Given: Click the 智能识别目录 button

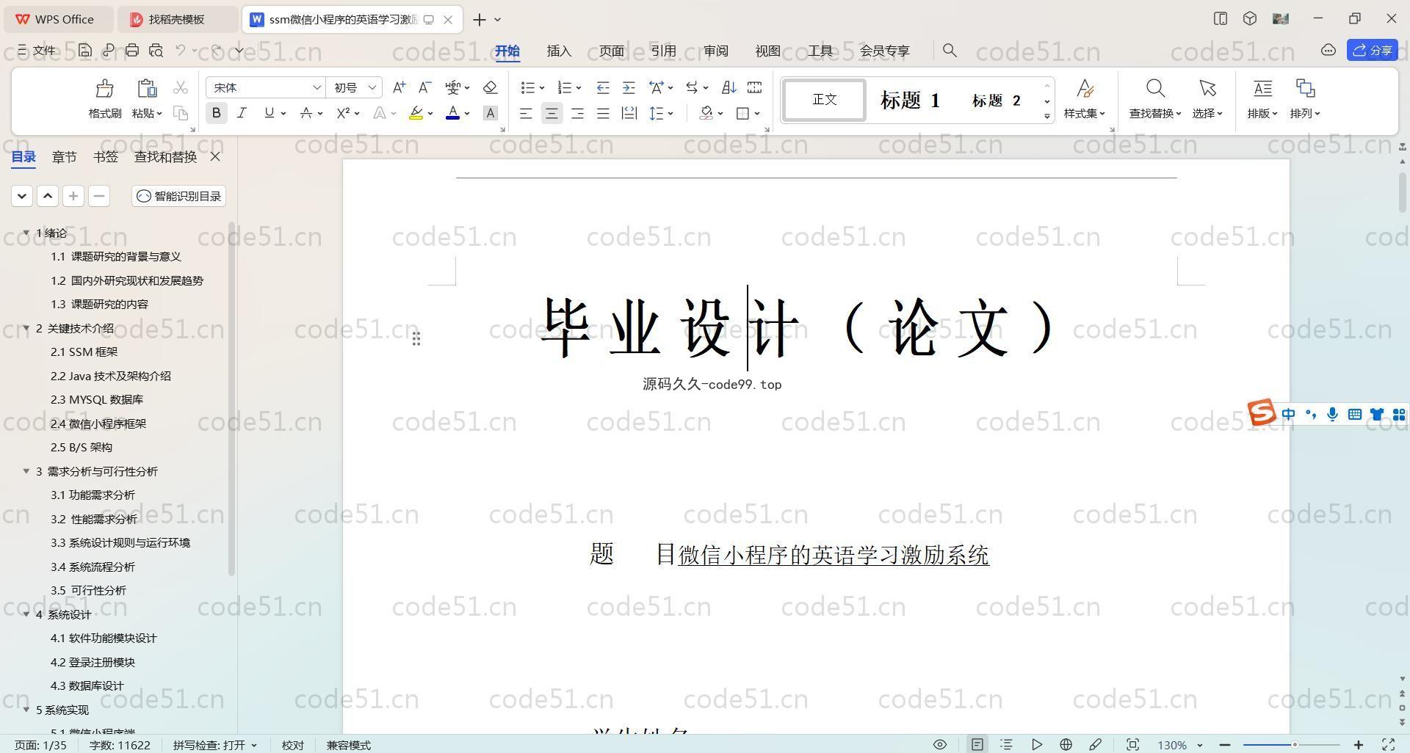Looking at the screenshot, I should point(179,196).
